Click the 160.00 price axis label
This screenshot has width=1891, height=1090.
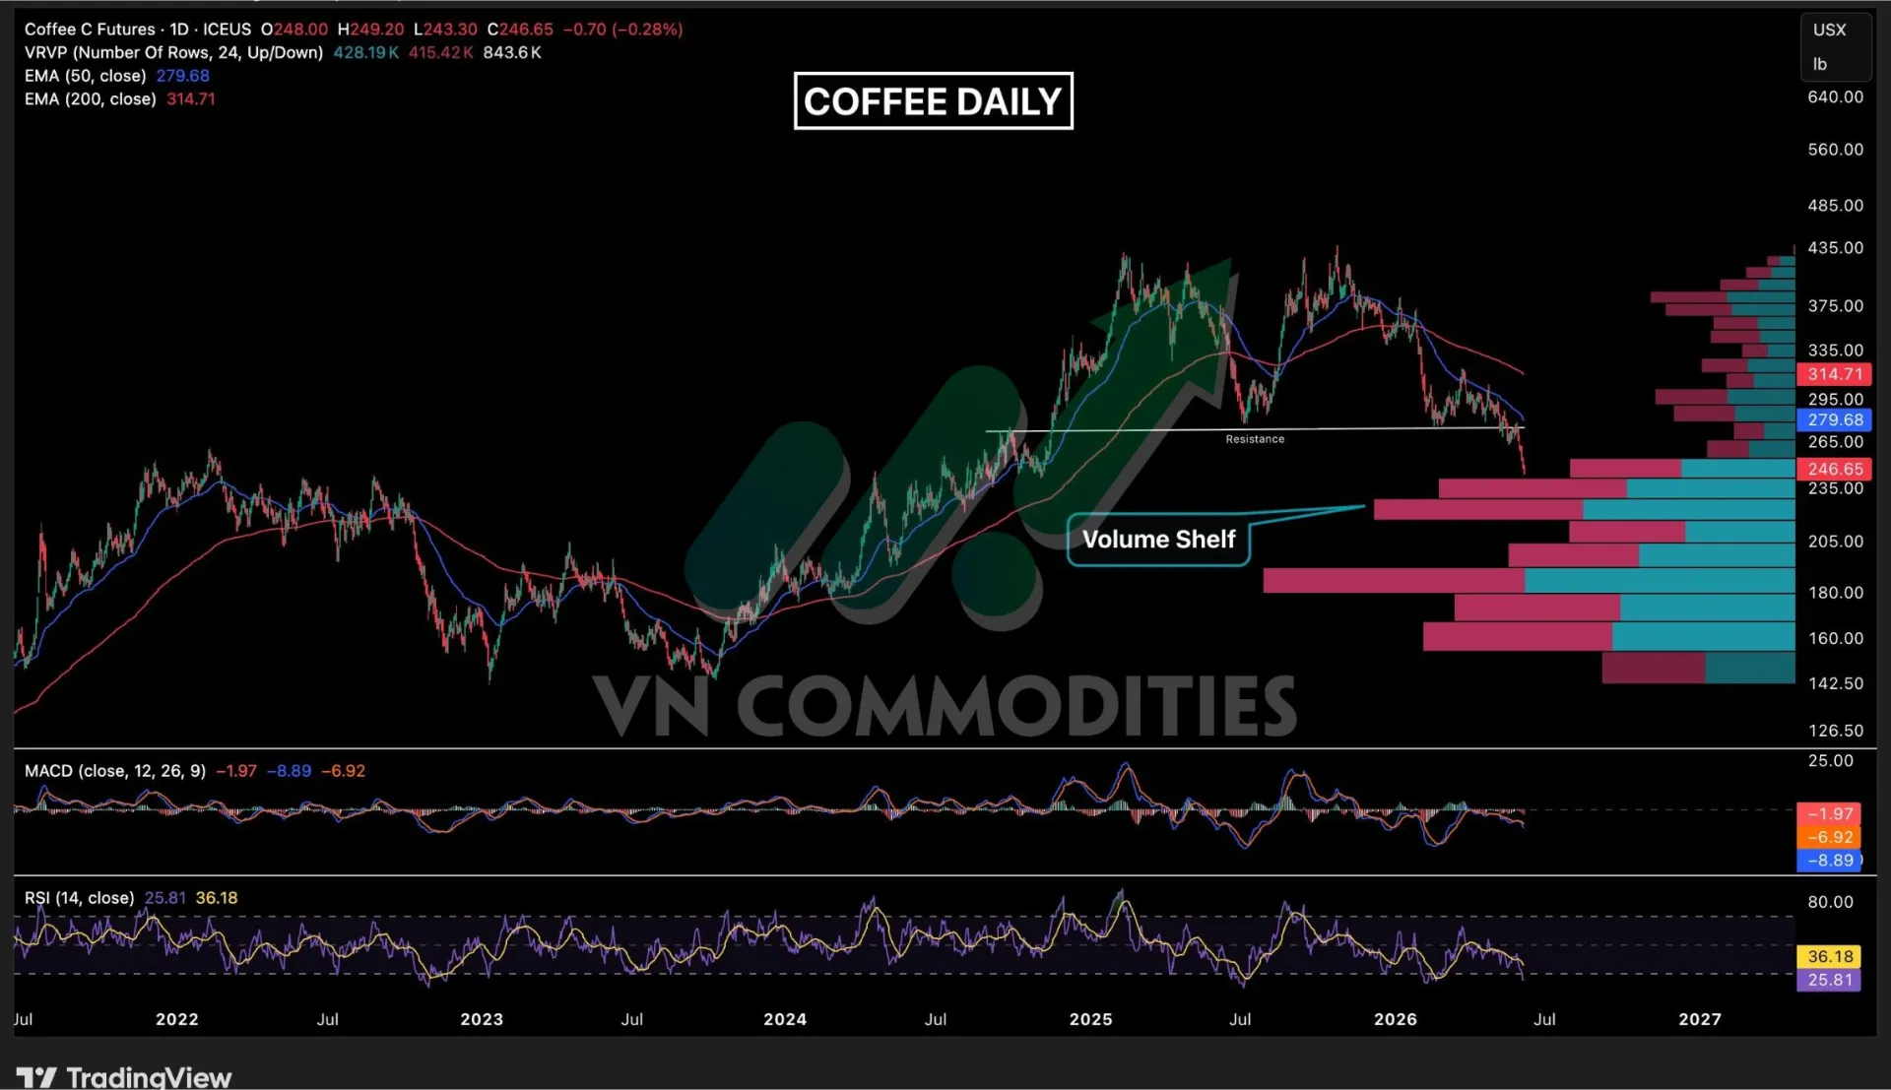click(1835, 639)
